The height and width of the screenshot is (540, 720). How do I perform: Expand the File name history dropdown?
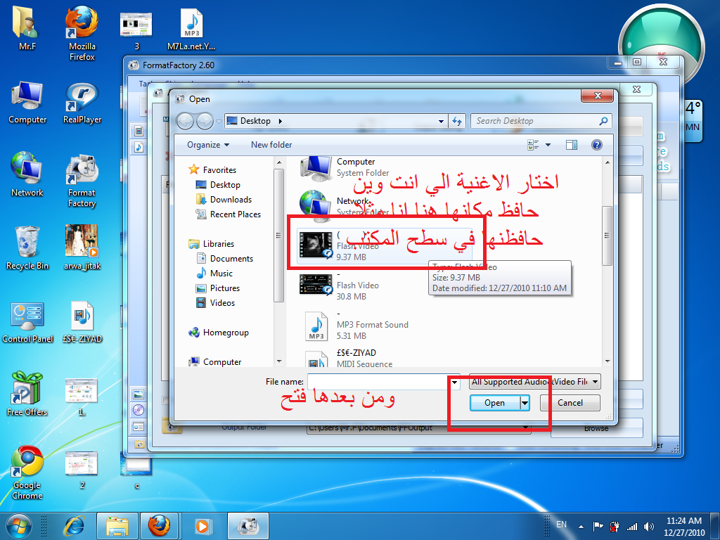click(x=454, y=382)
